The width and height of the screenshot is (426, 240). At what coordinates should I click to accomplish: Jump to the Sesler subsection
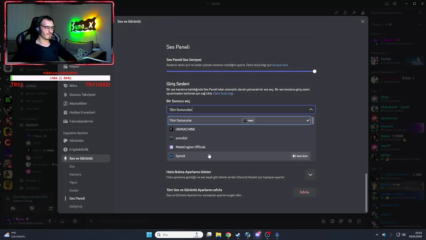[74, 190]
